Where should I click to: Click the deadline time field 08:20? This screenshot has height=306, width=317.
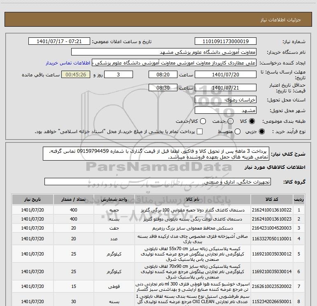[x=163, y=74]
